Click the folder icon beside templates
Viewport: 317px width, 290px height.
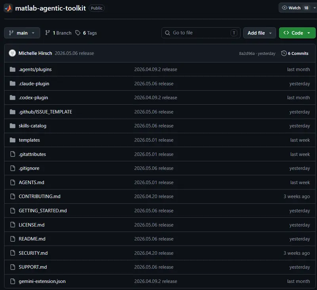click(13, 140)
